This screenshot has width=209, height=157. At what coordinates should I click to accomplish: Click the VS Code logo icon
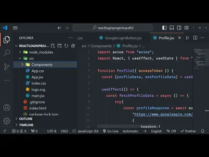point(5,28)
